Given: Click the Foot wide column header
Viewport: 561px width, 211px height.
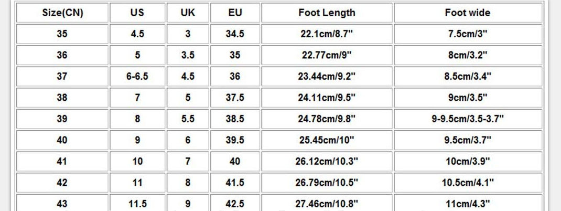Looking at the screenshot, I should click(467, 13).
